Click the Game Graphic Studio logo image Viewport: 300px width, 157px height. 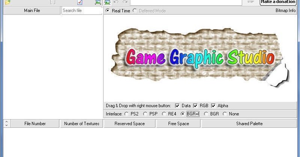click(x=200, y=58)
